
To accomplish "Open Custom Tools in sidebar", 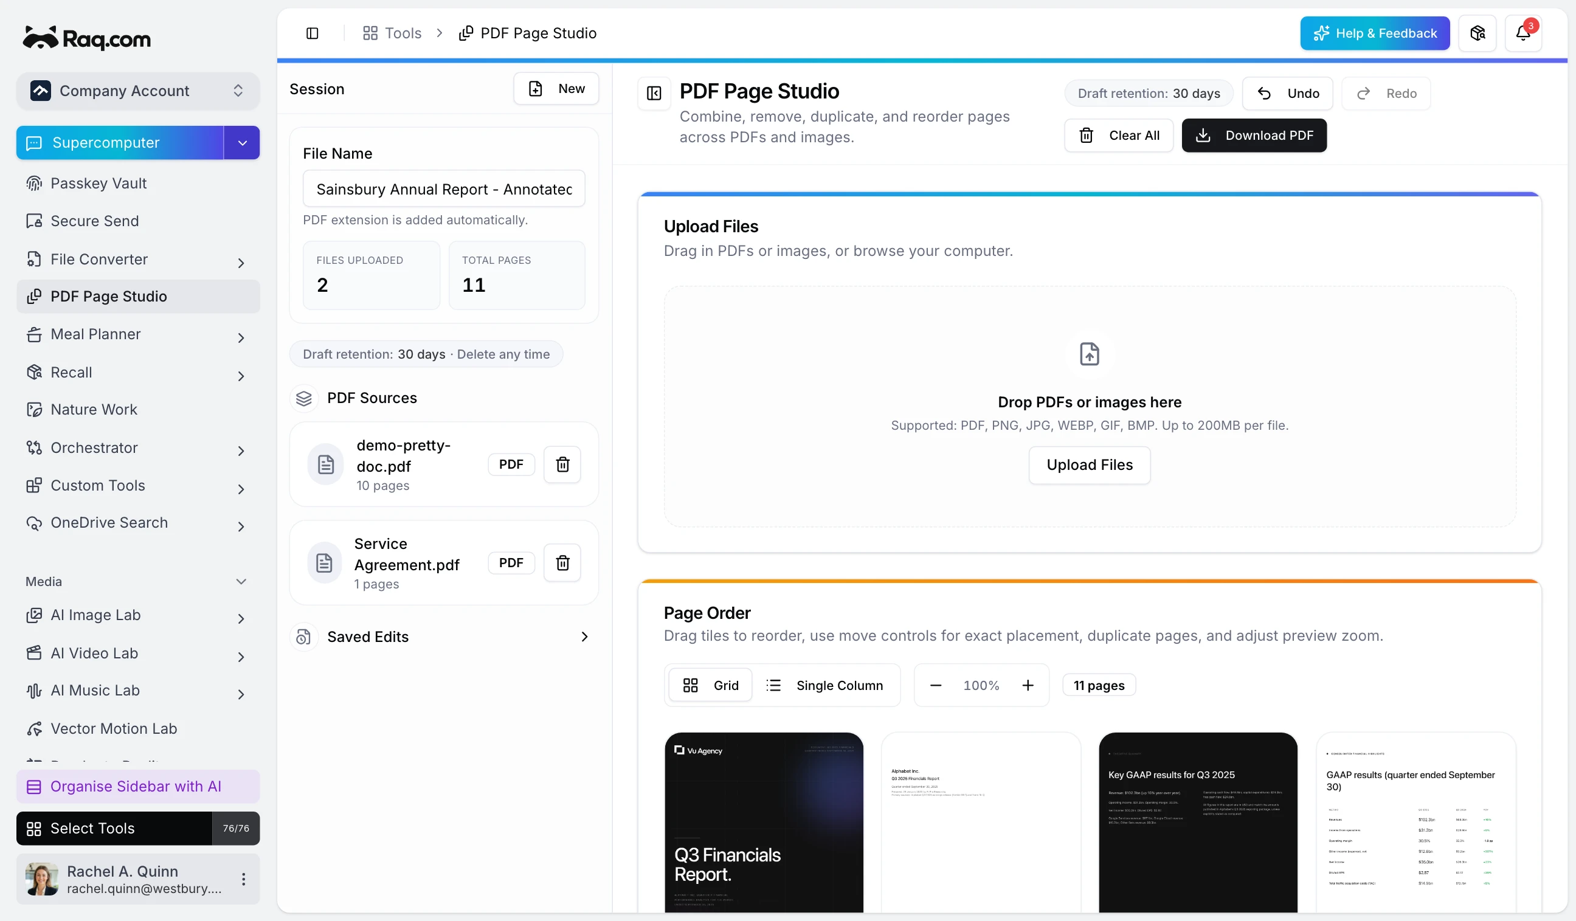I will coord(137,485).
